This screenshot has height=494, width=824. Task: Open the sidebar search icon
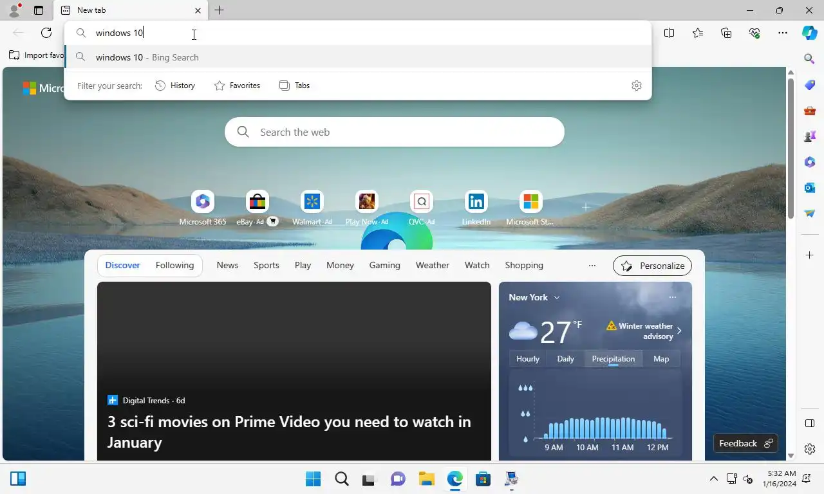coord(810,59)
